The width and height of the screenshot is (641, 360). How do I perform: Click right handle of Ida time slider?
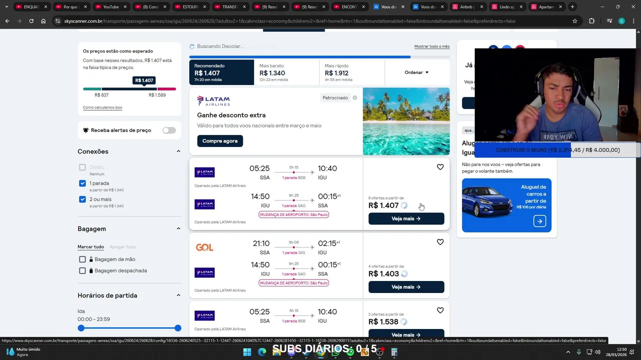point(178,328)
